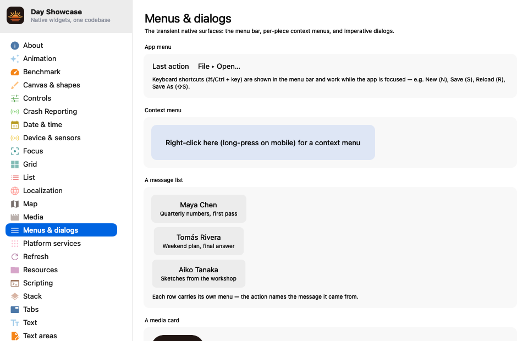The image size is (528, 341).
Task: Click the Platform services dots icon
Action: click(x=15, y=244)
